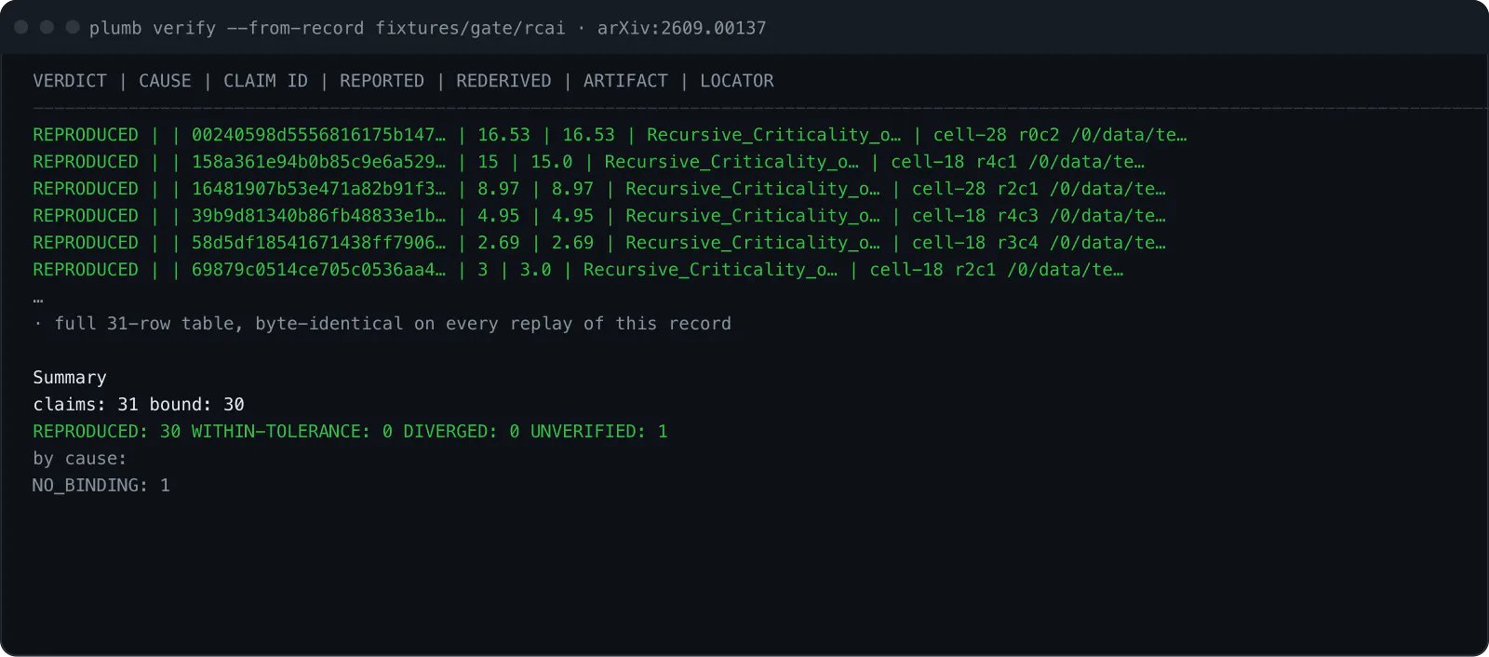Click locator cell-18 r2c1
The image size is (1489, 657).
pos(932,270)
